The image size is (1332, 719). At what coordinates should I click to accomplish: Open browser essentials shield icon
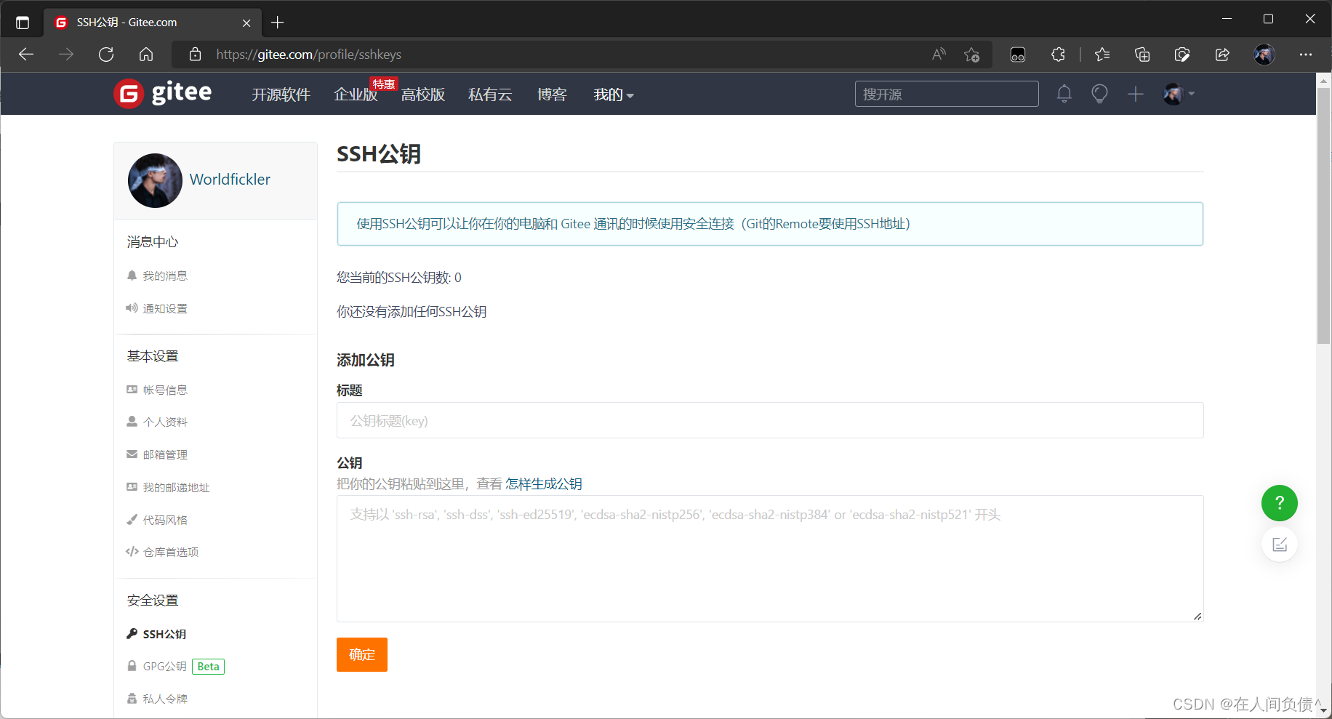(1182, 55)
